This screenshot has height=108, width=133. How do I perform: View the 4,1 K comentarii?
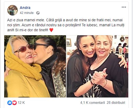pos(92,102)
